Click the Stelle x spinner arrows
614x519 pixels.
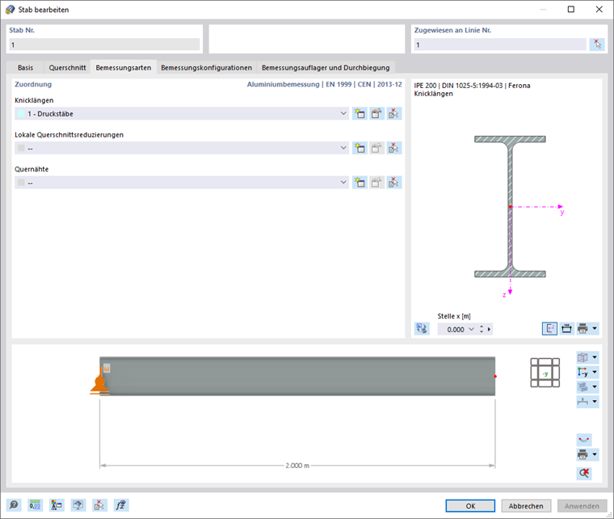click(x=482, y=329)
